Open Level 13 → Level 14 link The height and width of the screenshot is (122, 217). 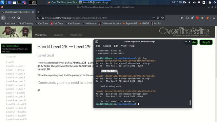pyautogui.click(x=16, y=116)
